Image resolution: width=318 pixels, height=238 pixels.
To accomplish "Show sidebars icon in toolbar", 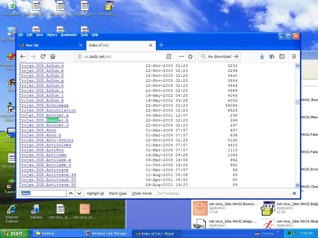I will tap(282, 56).
